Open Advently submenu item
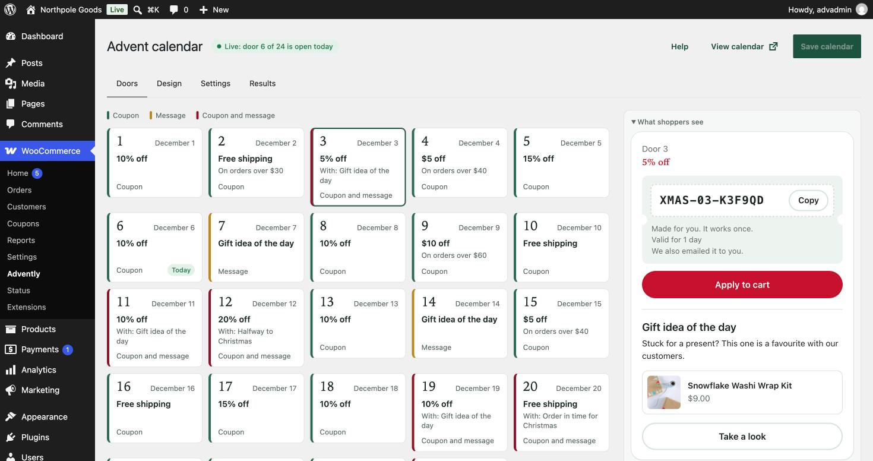Image resolution: width=873 pixels, height=461 pixels. [x=24, y=274]
